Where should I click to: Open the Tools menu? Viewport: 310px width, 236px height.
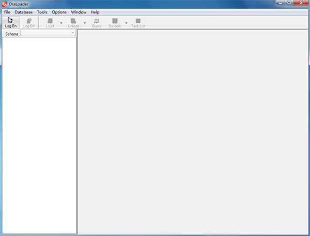pyautogui.click(x=42, y=12)
